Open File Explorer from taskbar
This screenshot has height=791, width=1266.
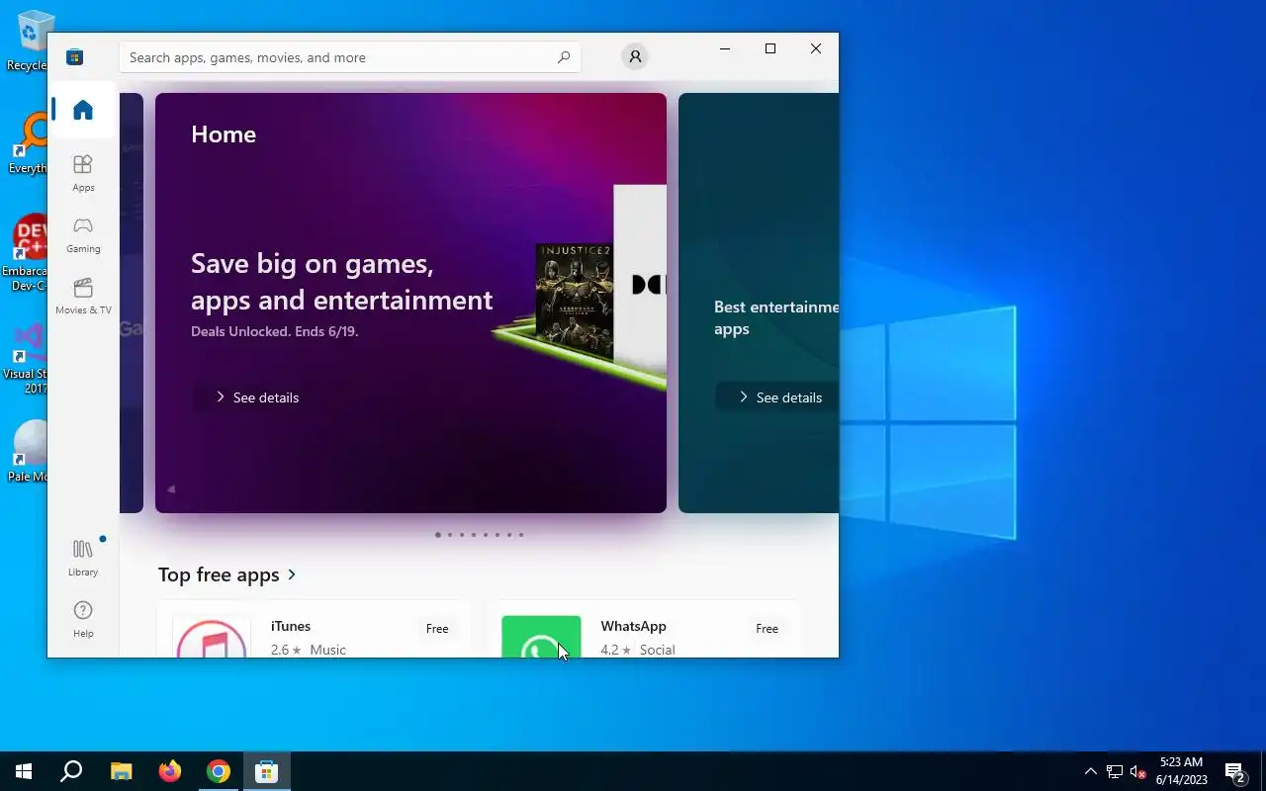tap(121, 771)
